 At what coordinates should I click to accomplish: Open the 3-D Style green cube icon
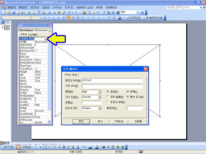[x=122, y=147]
